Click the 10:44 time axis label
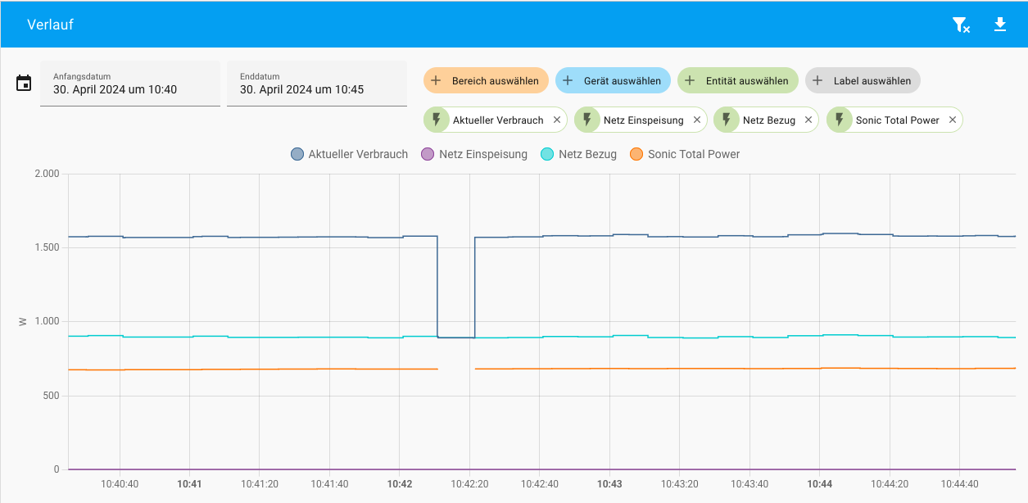Screen dimensions: 1028x503 pos(820,484)
